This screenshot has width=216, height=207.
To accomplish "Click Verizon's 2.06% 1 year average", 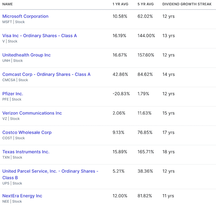I will click(x=119, y=113).
